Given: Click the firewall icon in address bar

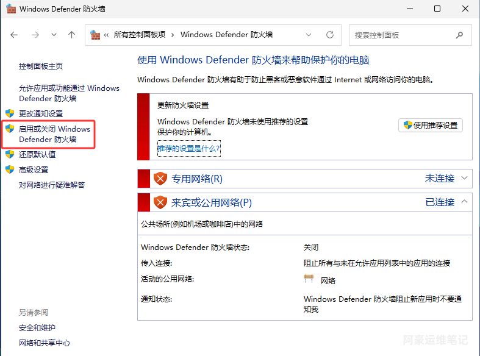Looking at the screenshot, I should (x=95, y=35).
